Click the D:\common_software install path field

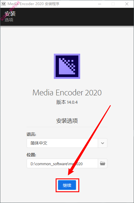62,163
